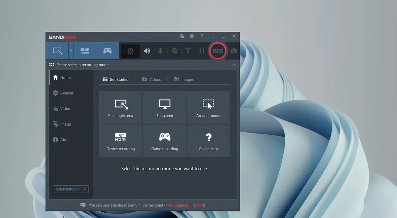Choose Game recording tile
Viewport: 397px width, 218px height.
tap(165, 140)
